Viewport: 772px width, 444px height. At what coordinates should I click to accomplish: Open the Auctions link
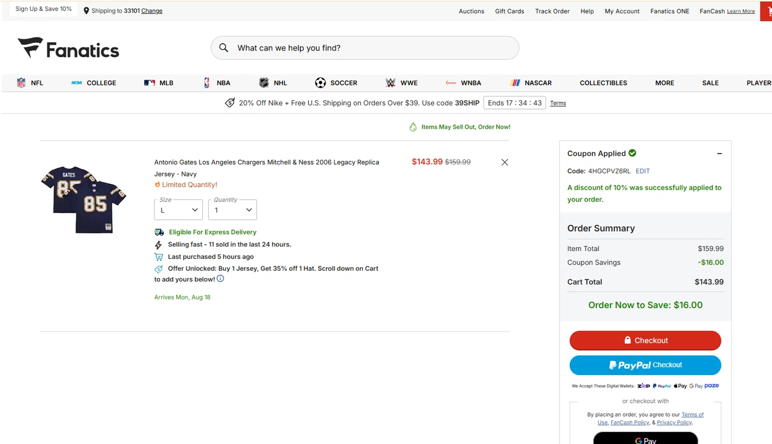click(471, 11)
